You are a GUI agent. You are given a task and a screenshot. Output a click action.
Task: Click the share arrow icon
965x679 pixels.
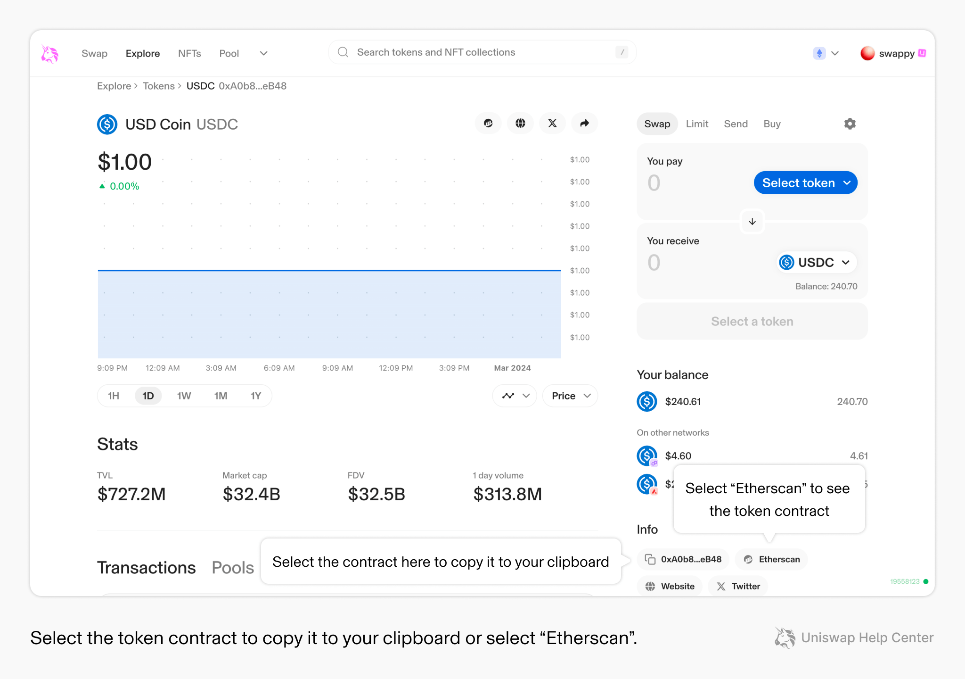[584, 124]
